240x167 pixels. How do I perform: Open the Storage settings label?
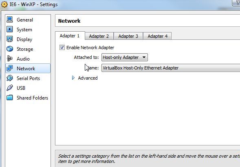click(25, 49)
